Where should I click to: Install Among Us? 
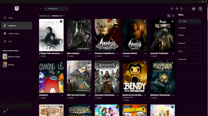pyautogui.click(x=42, y=98)
